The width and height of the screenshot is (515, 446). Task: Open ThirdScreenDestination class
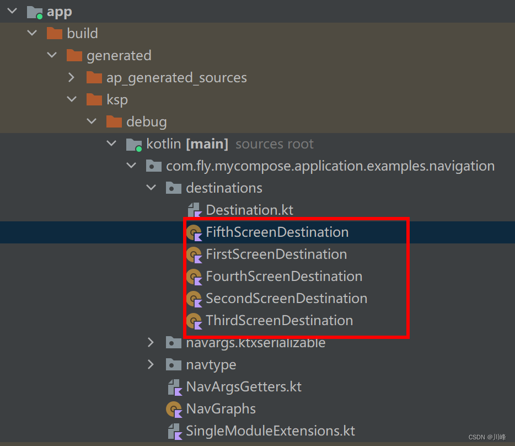(280, 320)
